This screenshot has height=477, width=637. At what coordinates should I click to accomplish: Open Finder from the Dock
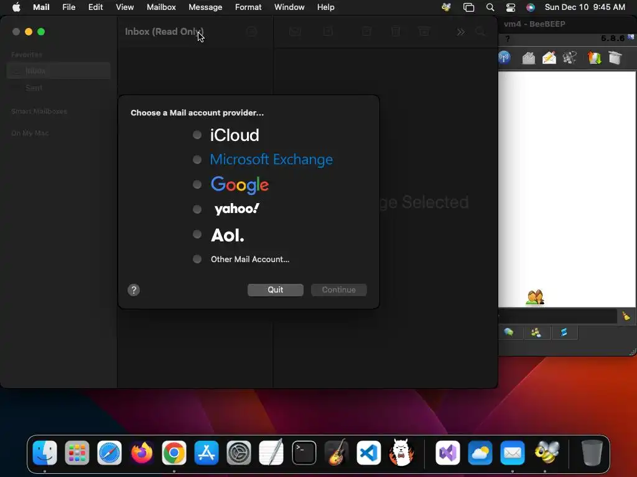pyautogui.click(x=45, y=453)
